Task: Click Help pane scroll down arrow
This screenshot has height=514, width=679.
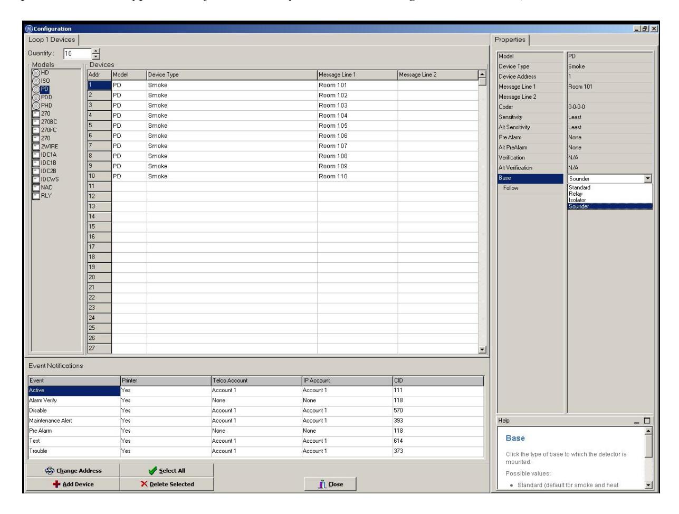Action: [648, 485]
